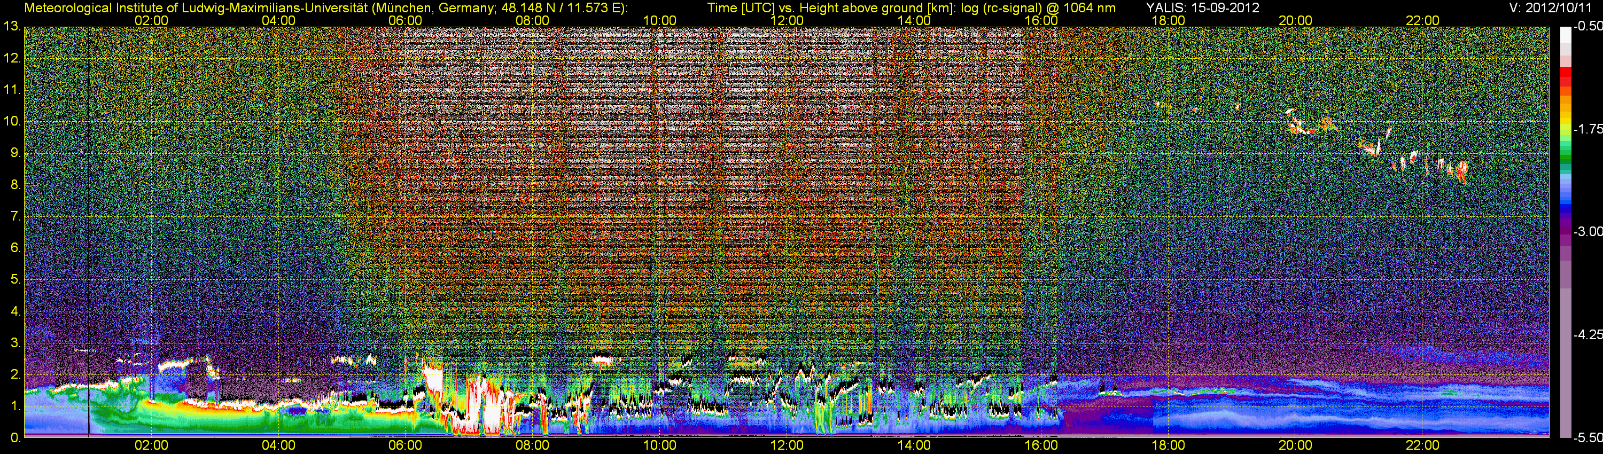
Task: Select 22:00 on the upper time axis
Action: point(1422,20)
